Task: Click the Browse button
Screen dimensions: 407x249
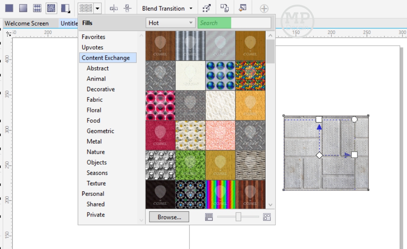Action: tap(168, 217)
